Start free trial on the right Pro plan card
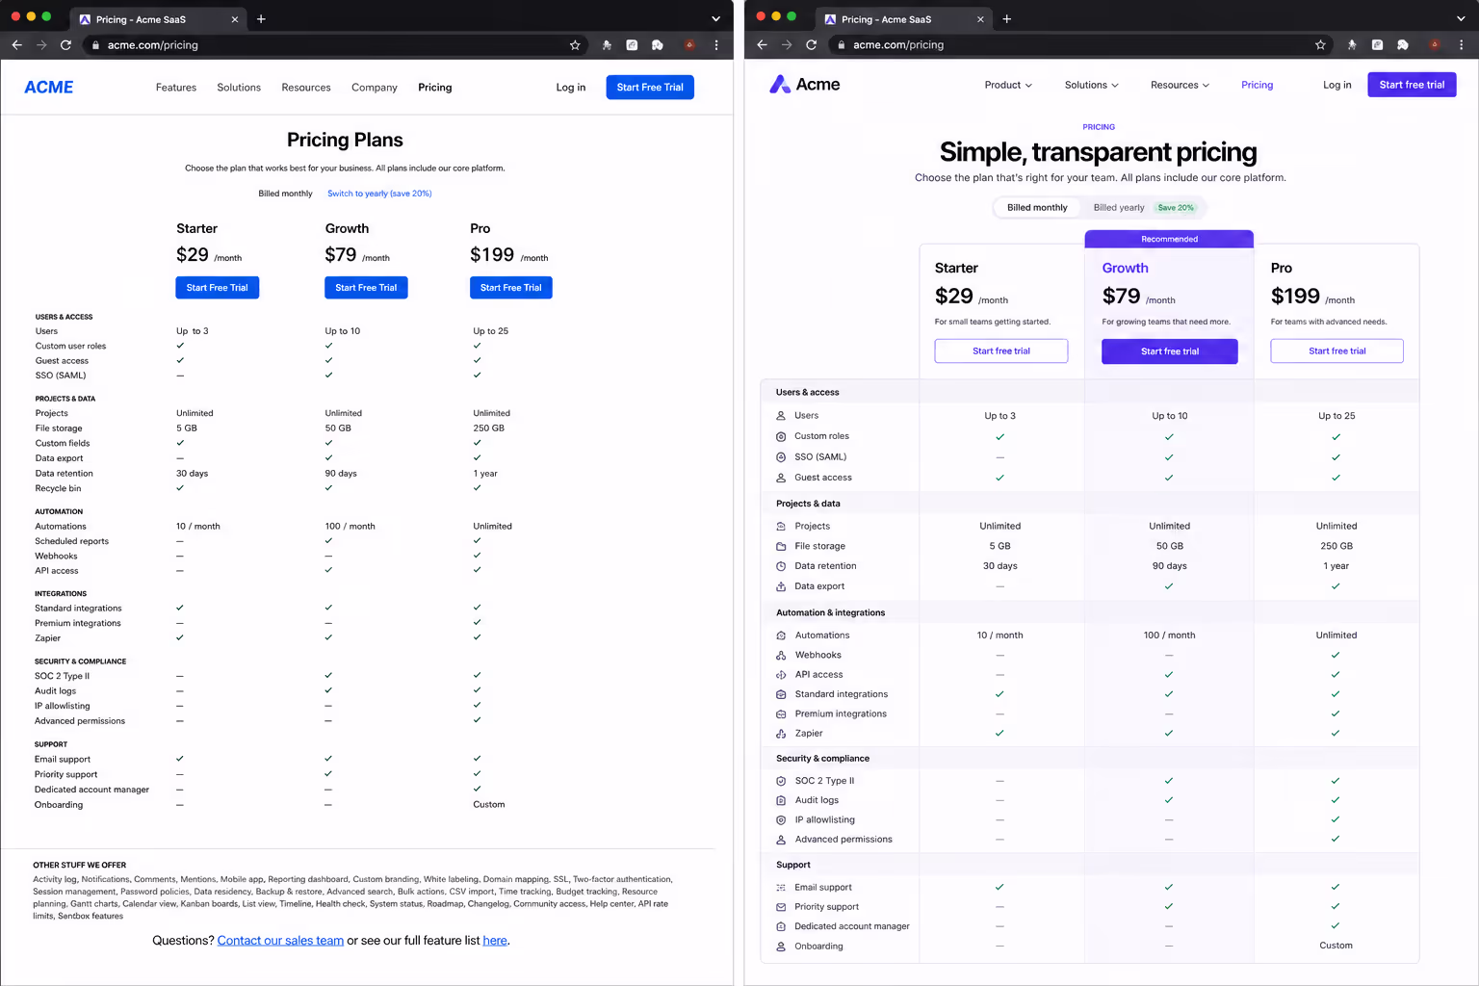This screenshot has height=986, width=1479. 1336,351
